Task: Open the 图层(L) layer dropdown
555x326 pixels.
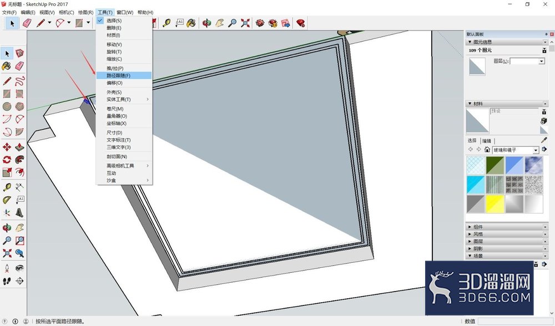Action: coord(542,62)
